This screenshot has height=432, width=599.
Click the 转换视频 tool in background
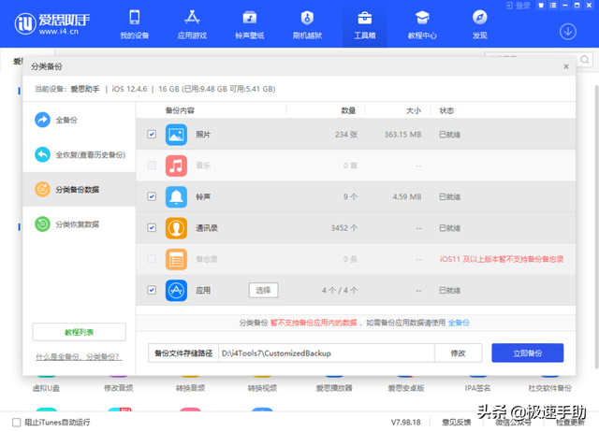coord(262,388)
